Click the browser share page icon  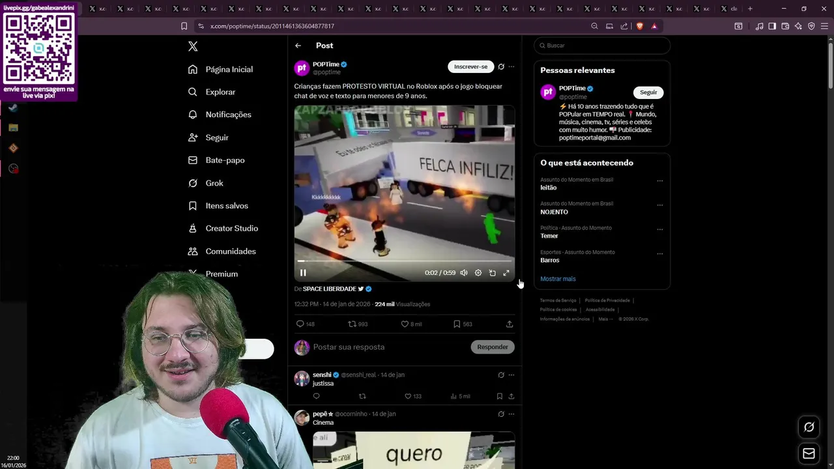(x=624, y=26)
